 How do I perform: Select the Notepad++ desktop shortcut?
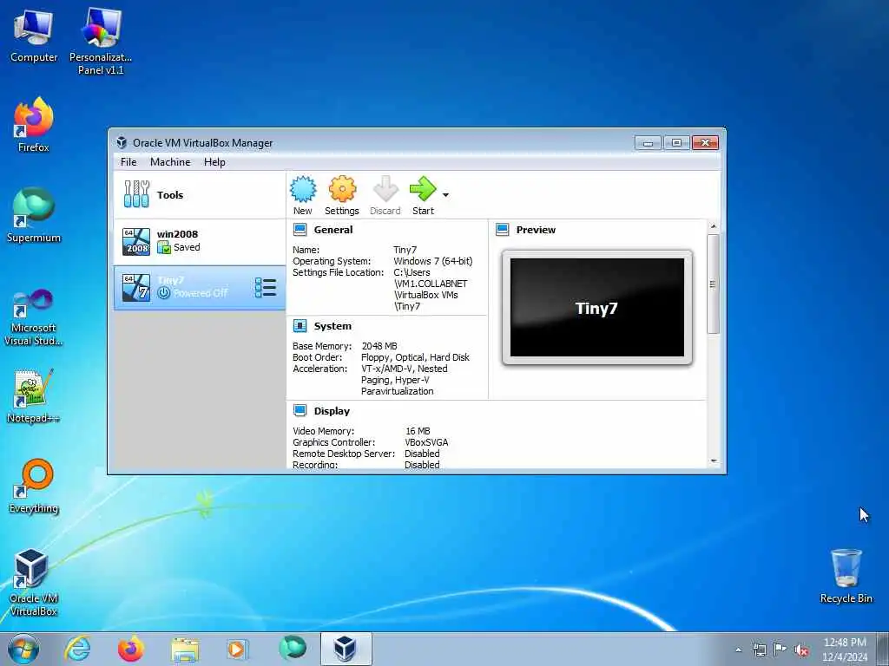[x=34, y=396]
